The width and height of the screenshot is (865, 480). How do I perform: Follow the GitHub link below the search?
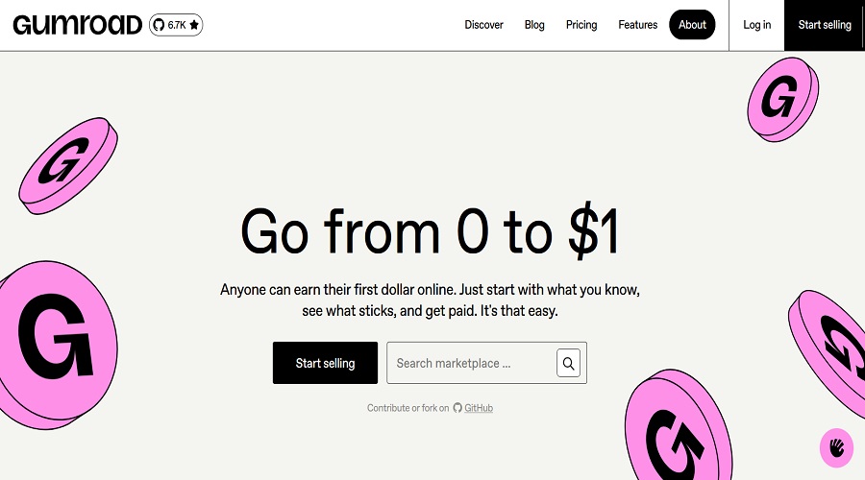click(x=478, y=408)
